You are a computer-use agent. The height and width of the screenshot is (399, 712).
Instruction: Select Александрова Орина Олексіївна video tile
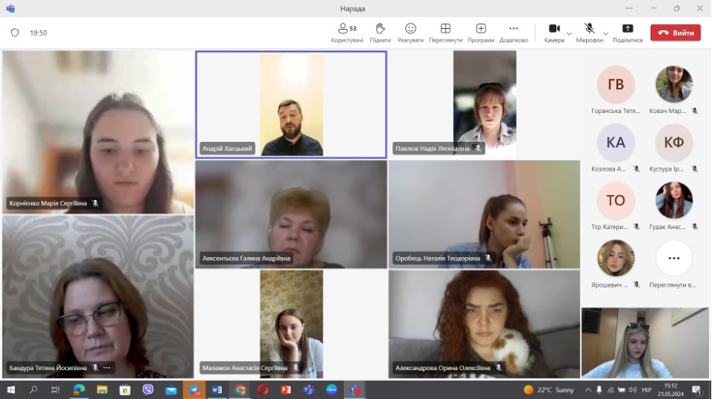[x=484, y=324]
